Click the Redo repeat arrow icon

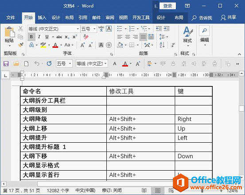click(49, 63)
